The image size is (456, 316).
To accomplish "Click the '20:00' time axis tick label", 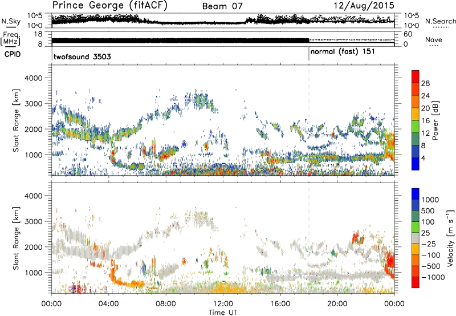I will tap(337, 304).
